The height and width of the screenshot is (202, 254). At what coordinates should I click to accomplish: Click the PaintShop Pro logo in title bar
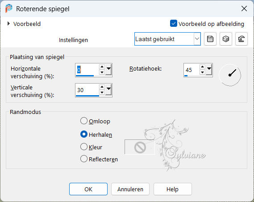(8, 8)
